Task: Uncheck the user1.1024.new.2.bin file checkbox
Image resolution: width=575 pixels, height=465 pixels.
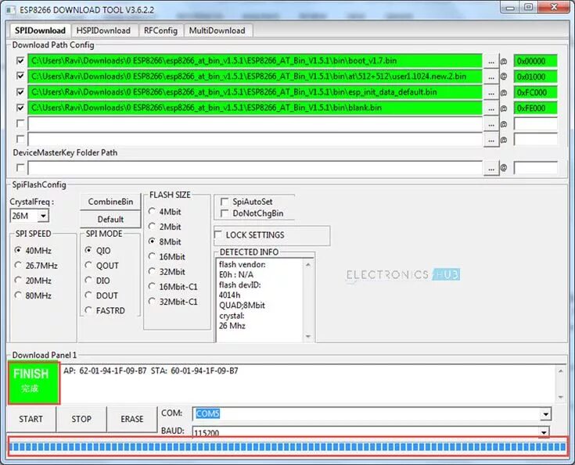Action: [x=20, y=76]
